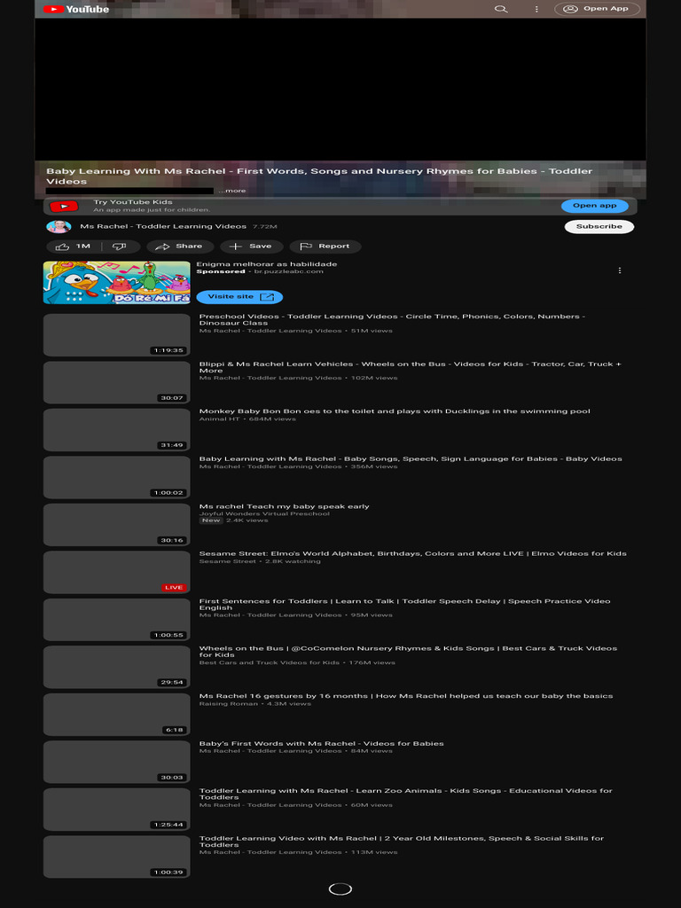681x908 pixels.
Task: Open the YouTube Kids app via Open app
Action: pos(595,206)
